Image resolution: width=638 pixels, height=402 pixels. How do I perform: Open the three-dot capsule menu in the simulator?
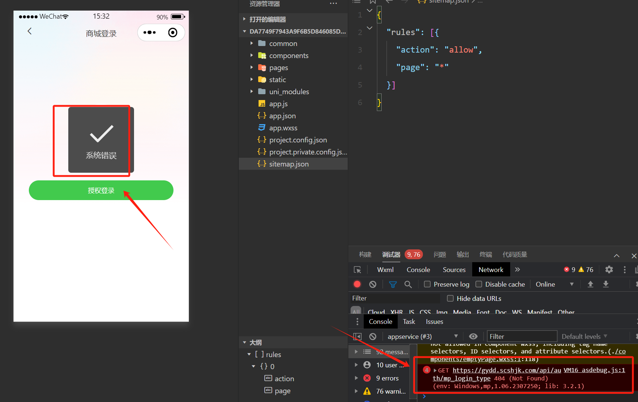point(150,32)
